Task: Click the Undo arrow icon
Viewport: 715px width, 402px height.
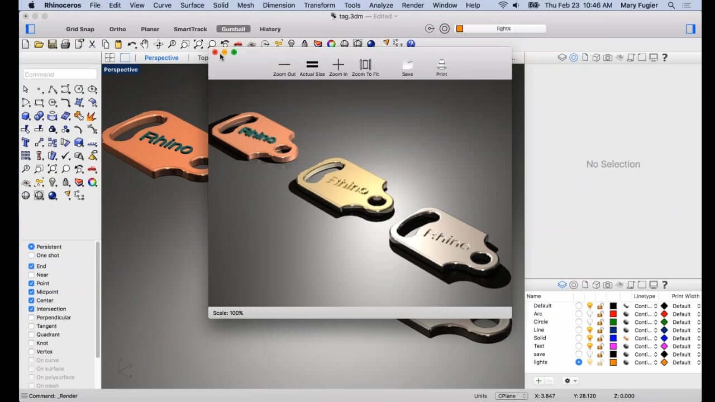Action: 132,44
